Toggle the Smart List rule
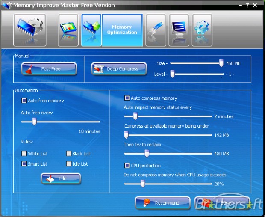 24,164
